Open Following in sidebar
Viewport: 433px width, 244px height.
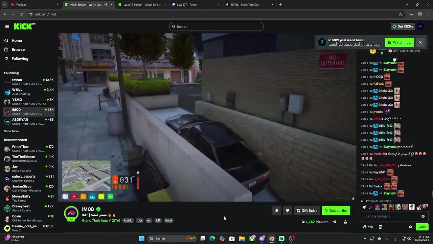20,59
